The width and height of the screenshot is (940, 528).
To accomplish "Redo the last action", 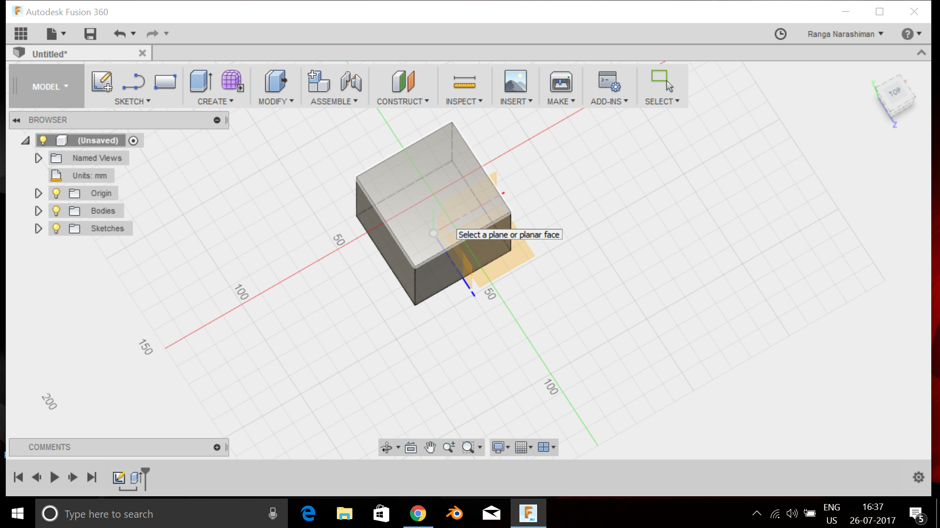I will pyautogui.click(x=152, y=34).
